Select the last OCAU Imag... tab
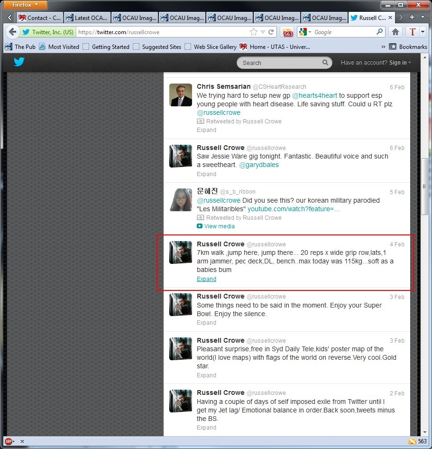 324,18
